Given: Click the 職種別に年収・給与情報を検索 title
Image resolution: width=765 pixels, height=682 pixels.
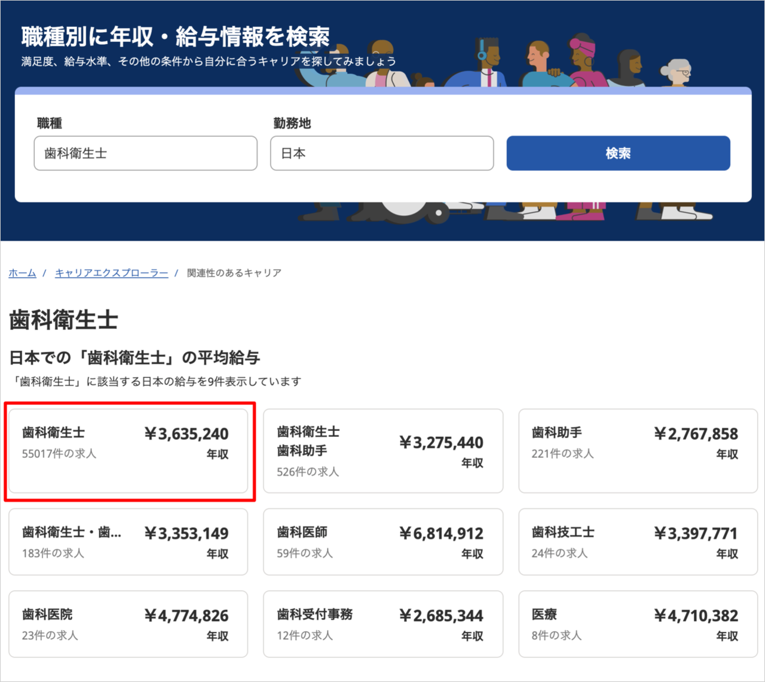Looking at the screenshot, I should coord(175,36).
